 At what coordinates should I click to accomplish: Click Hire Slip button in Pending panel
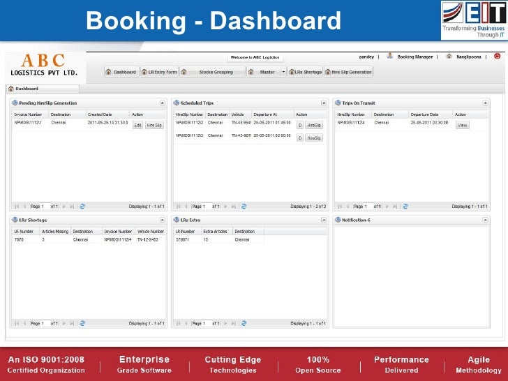154,125
